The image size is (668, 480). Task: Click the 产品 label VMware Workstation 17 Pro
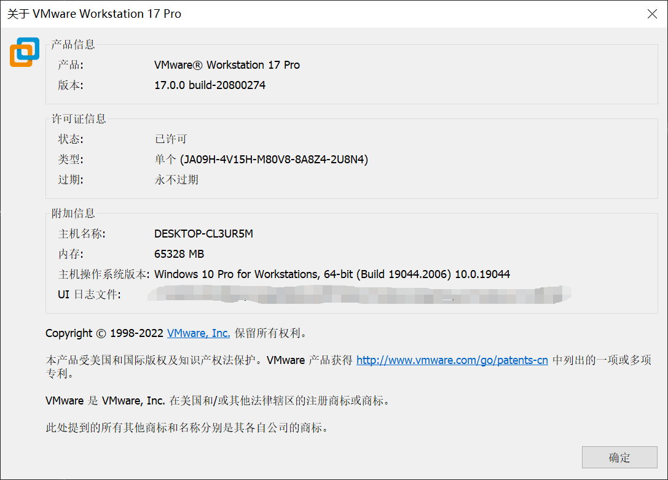pyautogui.click(x=227, y=64)
